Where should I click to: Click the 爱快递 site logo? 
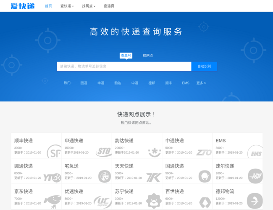[x=23, y=6]
